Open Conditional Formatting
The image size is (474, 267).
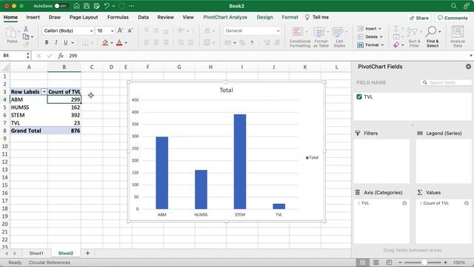tap(299, 37)
